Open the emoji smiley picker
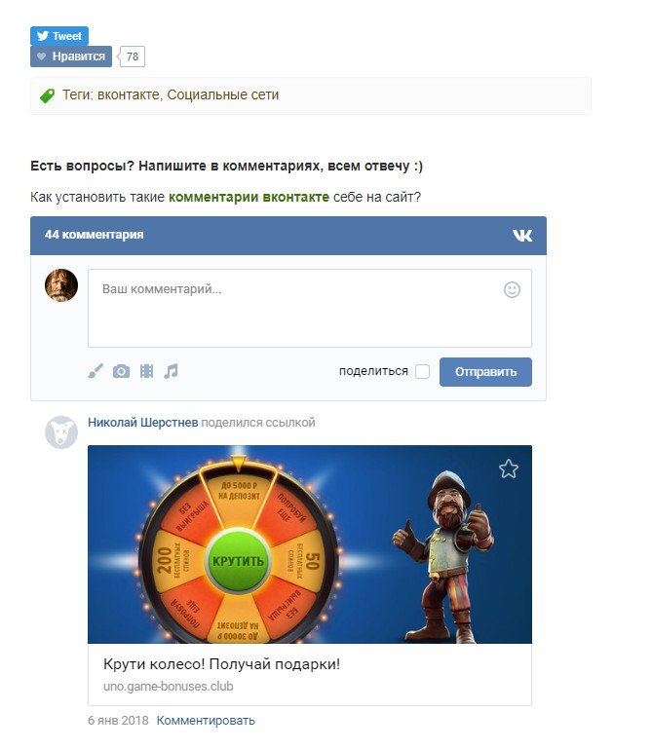This screenshot has width=652, height=749. pos(512,289)
